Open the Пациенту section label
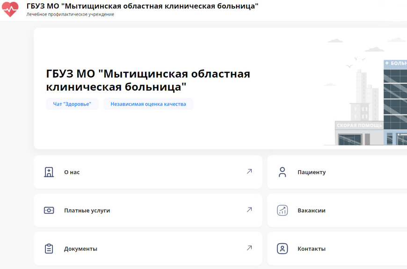 pos(312,172)
